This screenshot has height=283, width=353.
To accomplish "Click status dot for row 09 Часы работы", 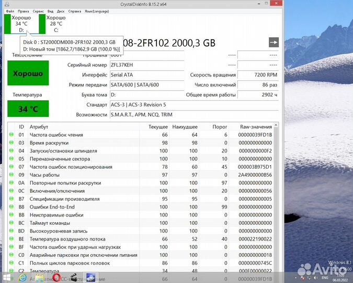I will 12,175.
